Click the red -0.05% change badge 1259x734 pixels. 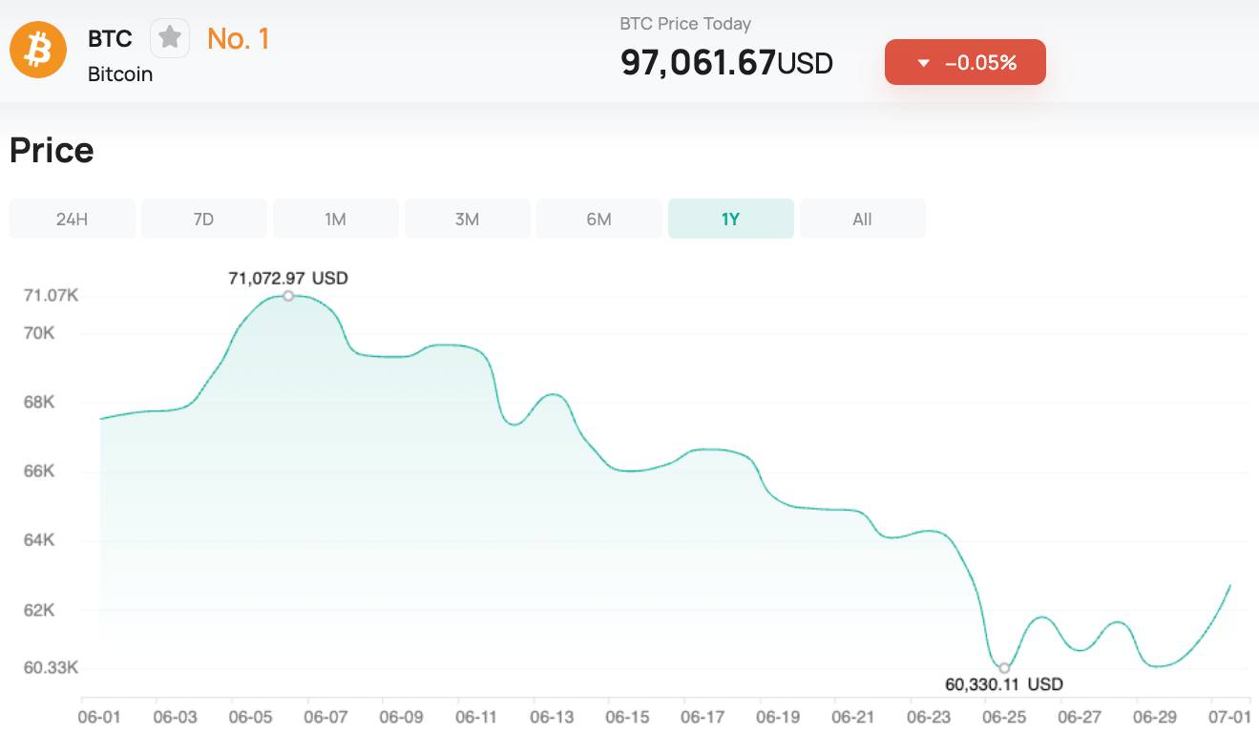tap(965, 62)
